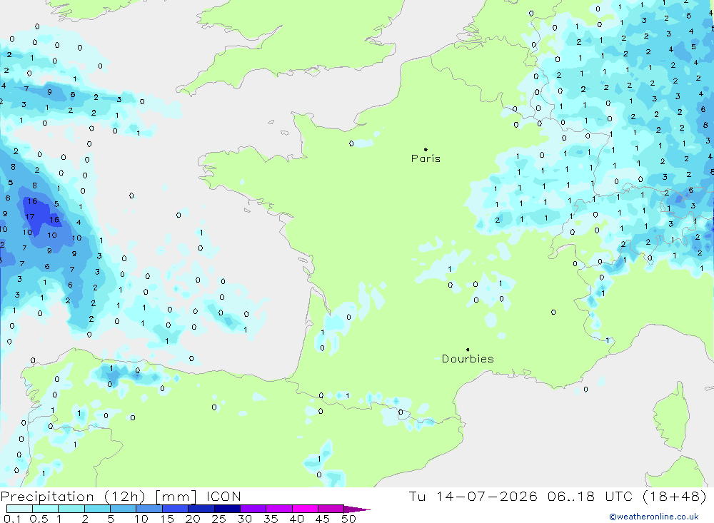Select the magenta 40–45 mm legend swatch
714x523 pixels.
pyautogui.click(x=305, y=509)
